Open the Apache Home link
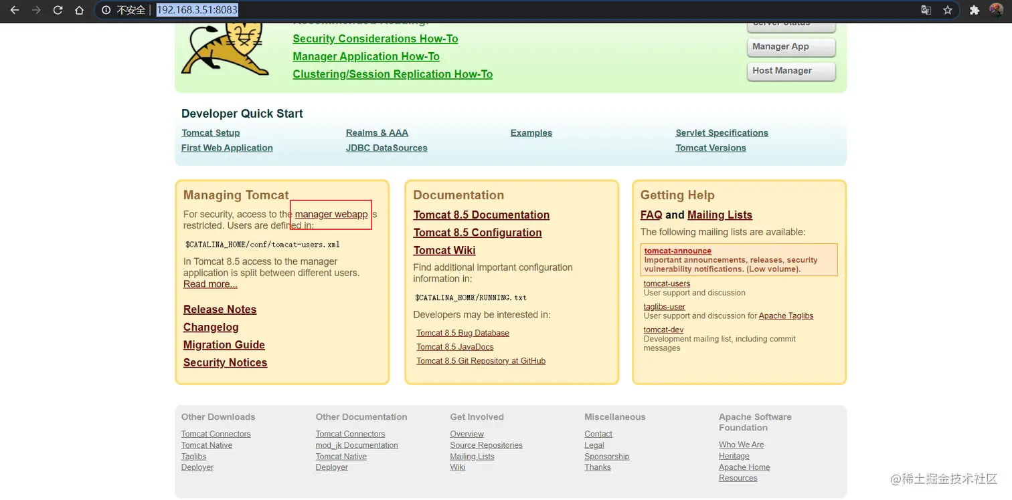The height and width of the screenshot is (500, 1012). [744, 467]
